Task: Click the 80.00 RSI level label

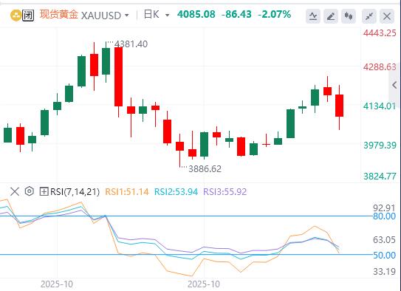Action: click(384, 216)
